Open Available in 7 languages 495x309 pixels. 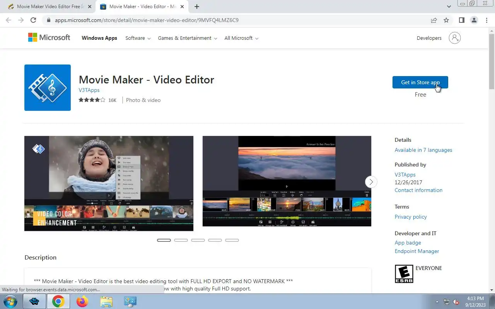coord(423,150)
